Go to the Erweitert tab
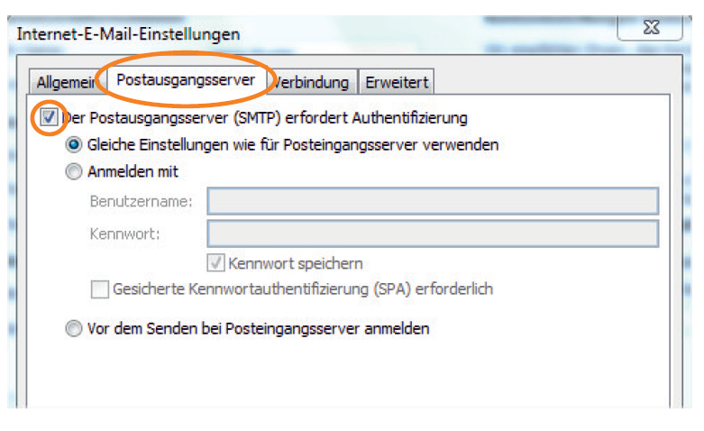704x431 pixels. click(x=396, y=83)
